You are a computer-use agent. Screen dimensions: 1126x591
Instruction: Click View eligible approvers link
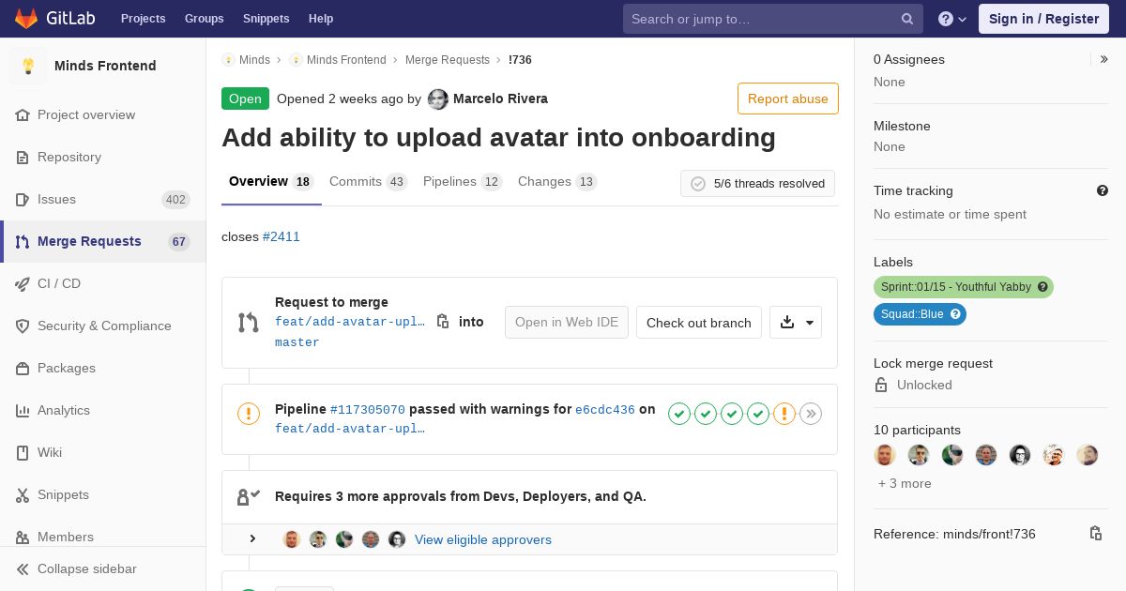pos(483,539)
